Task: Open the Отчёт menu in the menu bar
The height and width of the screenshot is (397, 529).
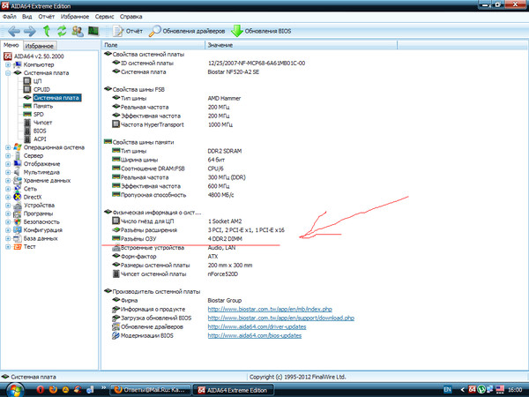Action: (x=46, y=17)
